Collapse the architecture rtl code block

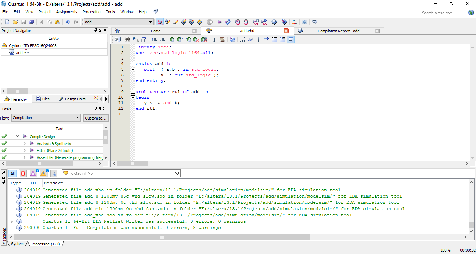tap(133, 92)
